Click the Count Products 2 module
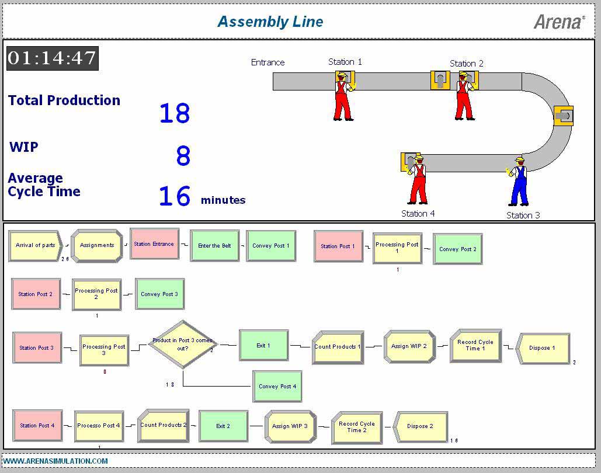This screenshot has height=473, width=601. click(x=164, y=425)
